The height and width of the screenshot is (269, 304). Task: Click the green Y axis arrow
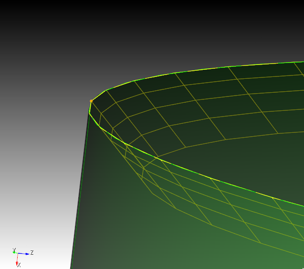tap(15, 252)
